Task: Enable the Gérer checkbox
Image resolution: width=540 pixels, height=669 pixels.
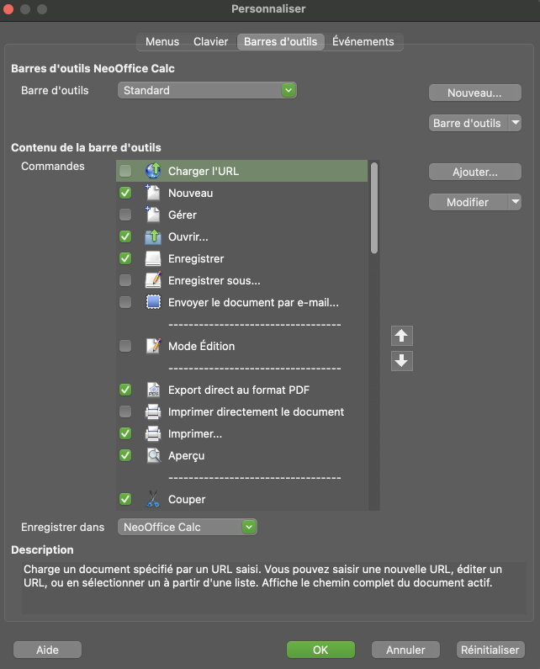Action: 125,215
